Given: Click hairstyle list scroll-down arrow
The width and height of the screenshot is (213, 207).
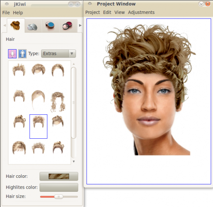Looking at the screenshot, I should pyautogui.click(x=74, y=161).
